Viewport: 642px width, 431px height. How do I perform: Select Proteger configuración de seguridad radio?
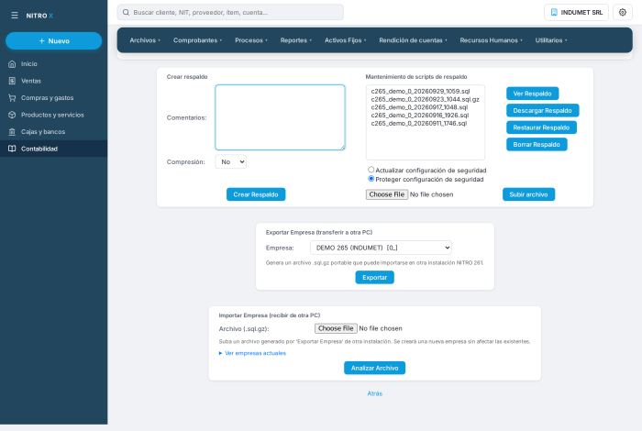pyautogui.click(x=371, y=179)
